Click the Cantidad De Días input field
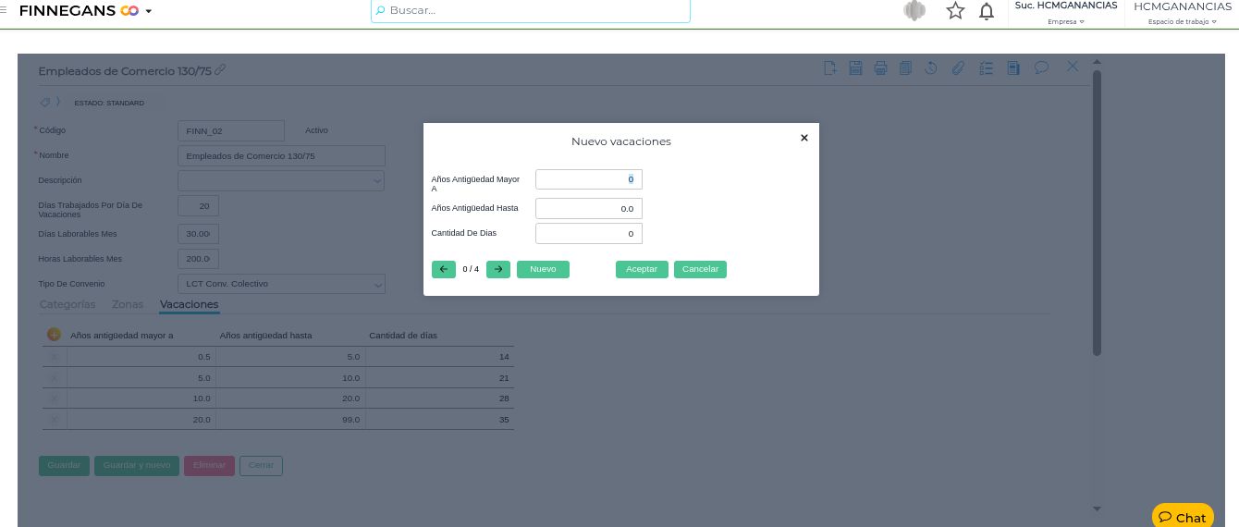The height and width of the screenshot is (527, 1239). [x=588, y=234]
